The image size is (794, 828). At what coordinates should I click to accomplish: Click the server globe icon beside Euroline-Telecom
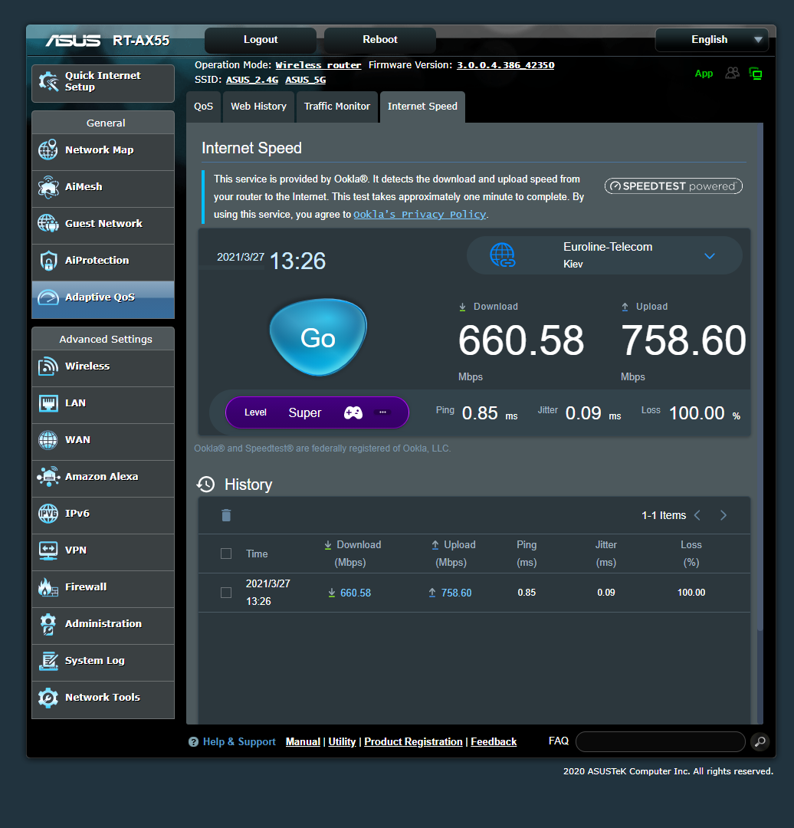point(502,255)
